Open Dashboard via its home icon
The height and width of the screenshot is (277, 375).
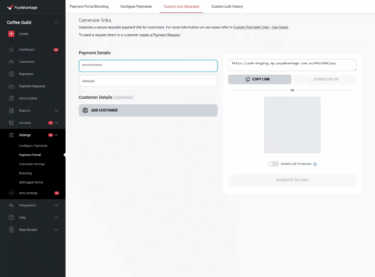(11, 50)
